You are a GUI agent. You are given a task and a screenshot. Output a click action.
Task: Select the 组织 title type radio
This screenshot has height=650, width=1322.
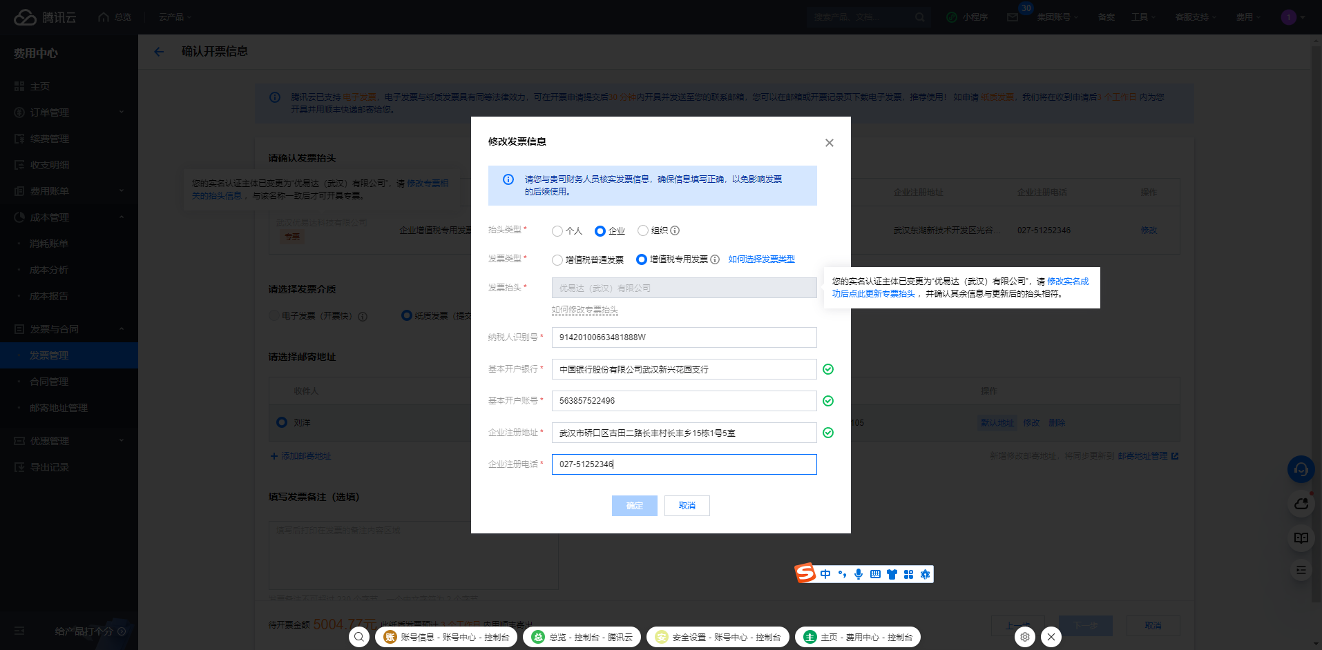point(643,230)
